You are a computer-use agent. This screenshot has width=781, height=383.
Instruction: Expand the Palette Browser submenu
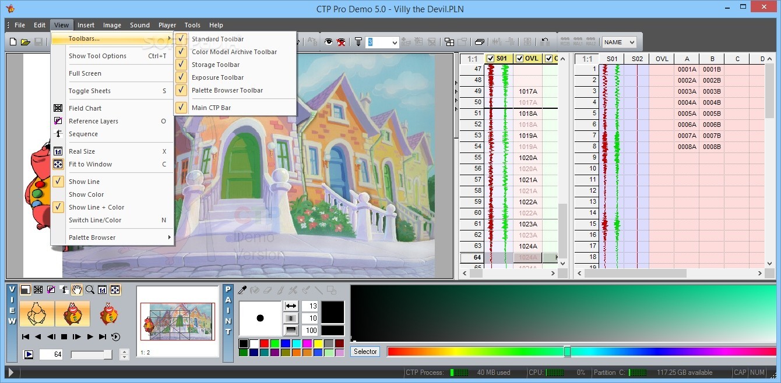point(112,237)
